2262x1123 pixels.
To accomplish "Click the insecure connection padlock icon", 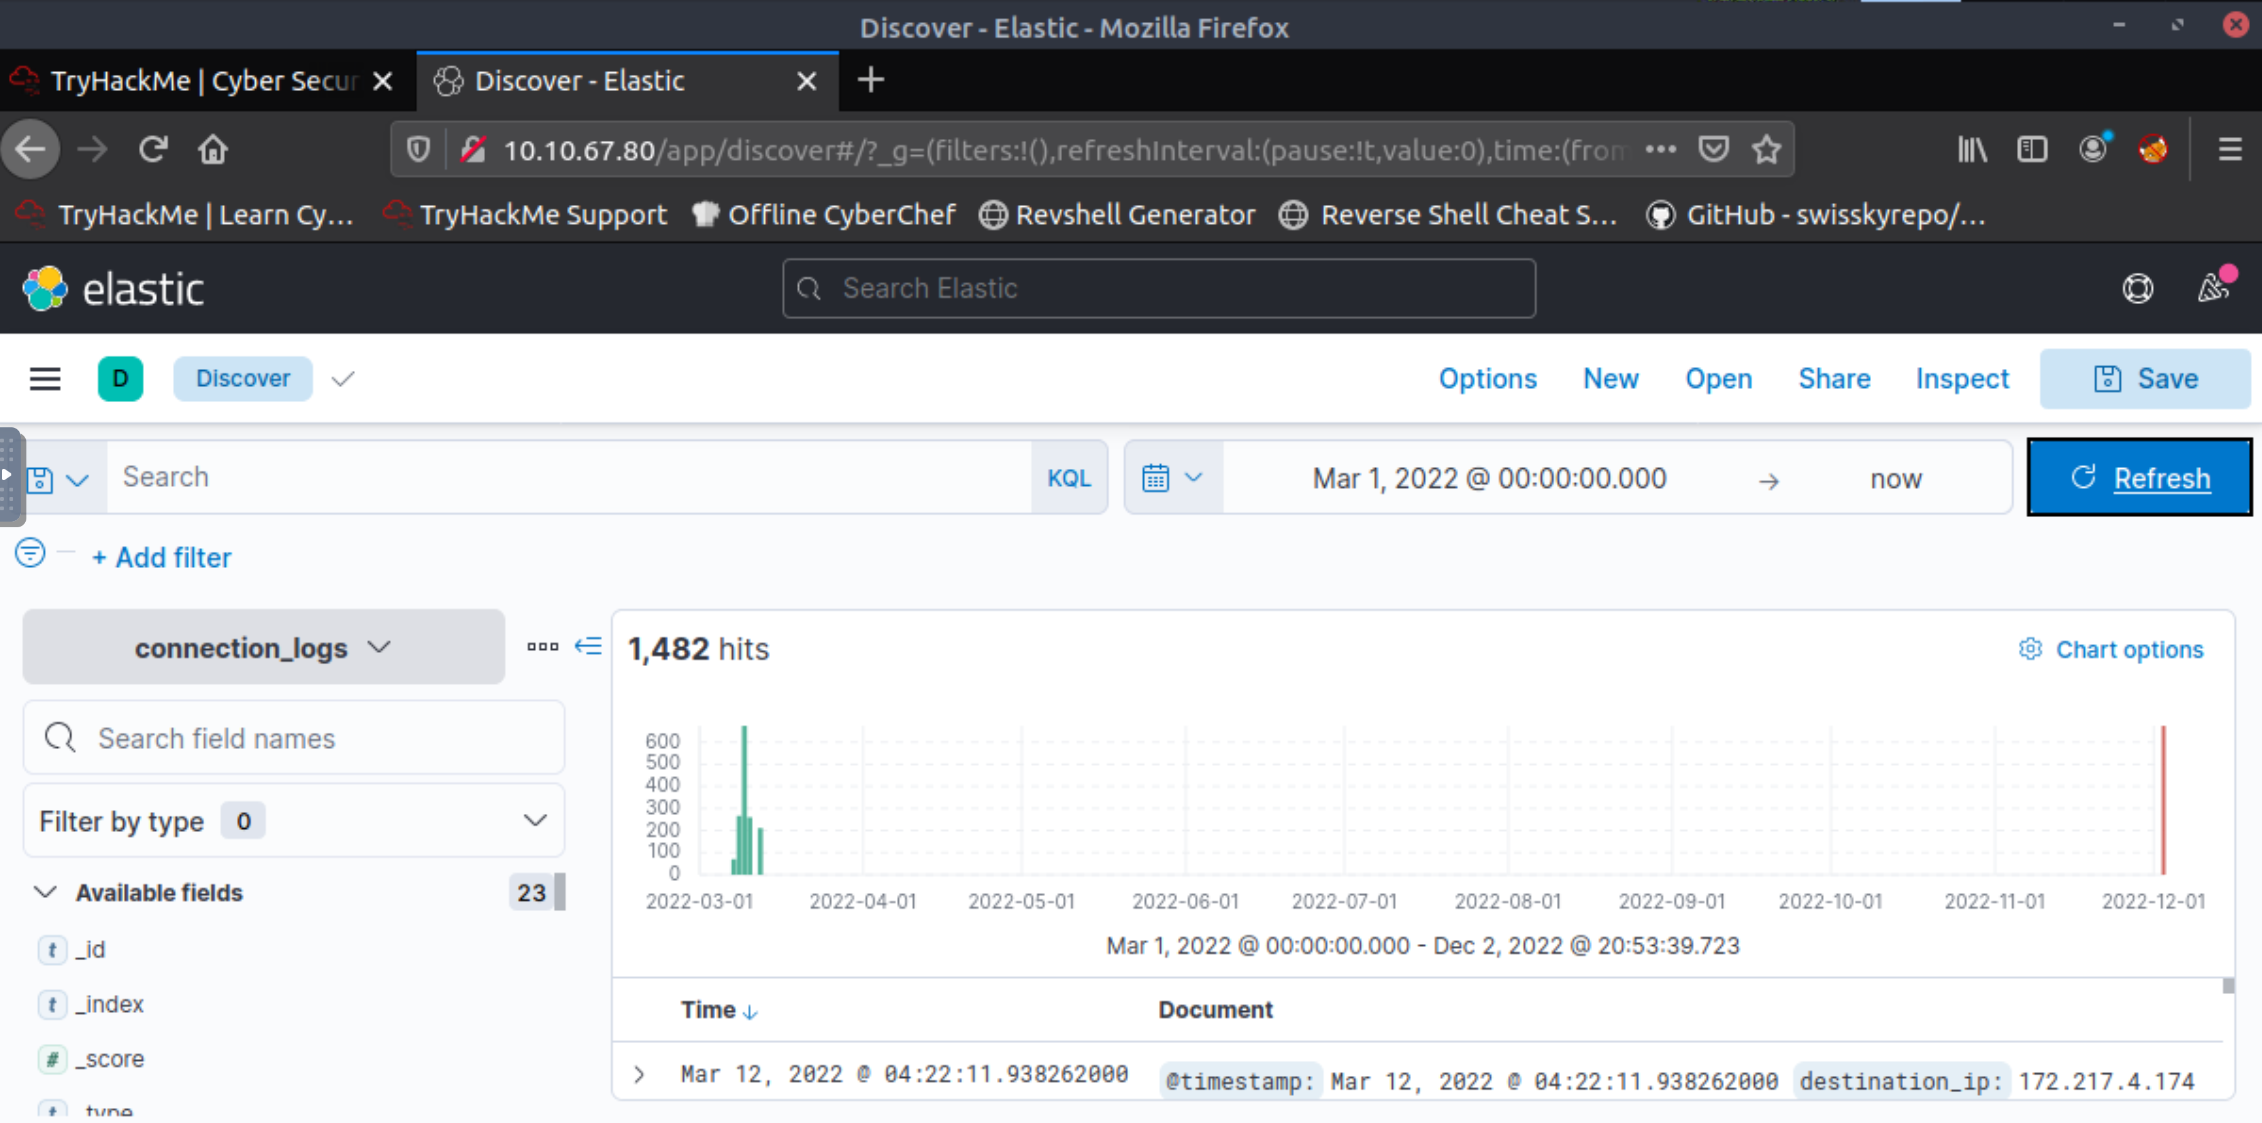I will click(x=473, y=150).
